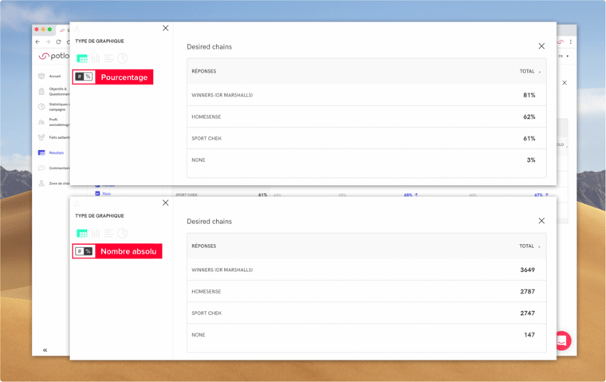Image resolution: width=606 pixels, height=382 pixels.
Task: Click WINNERS (OR MARSHALLS) row showing 3649
Action: [x=366, y=270]
